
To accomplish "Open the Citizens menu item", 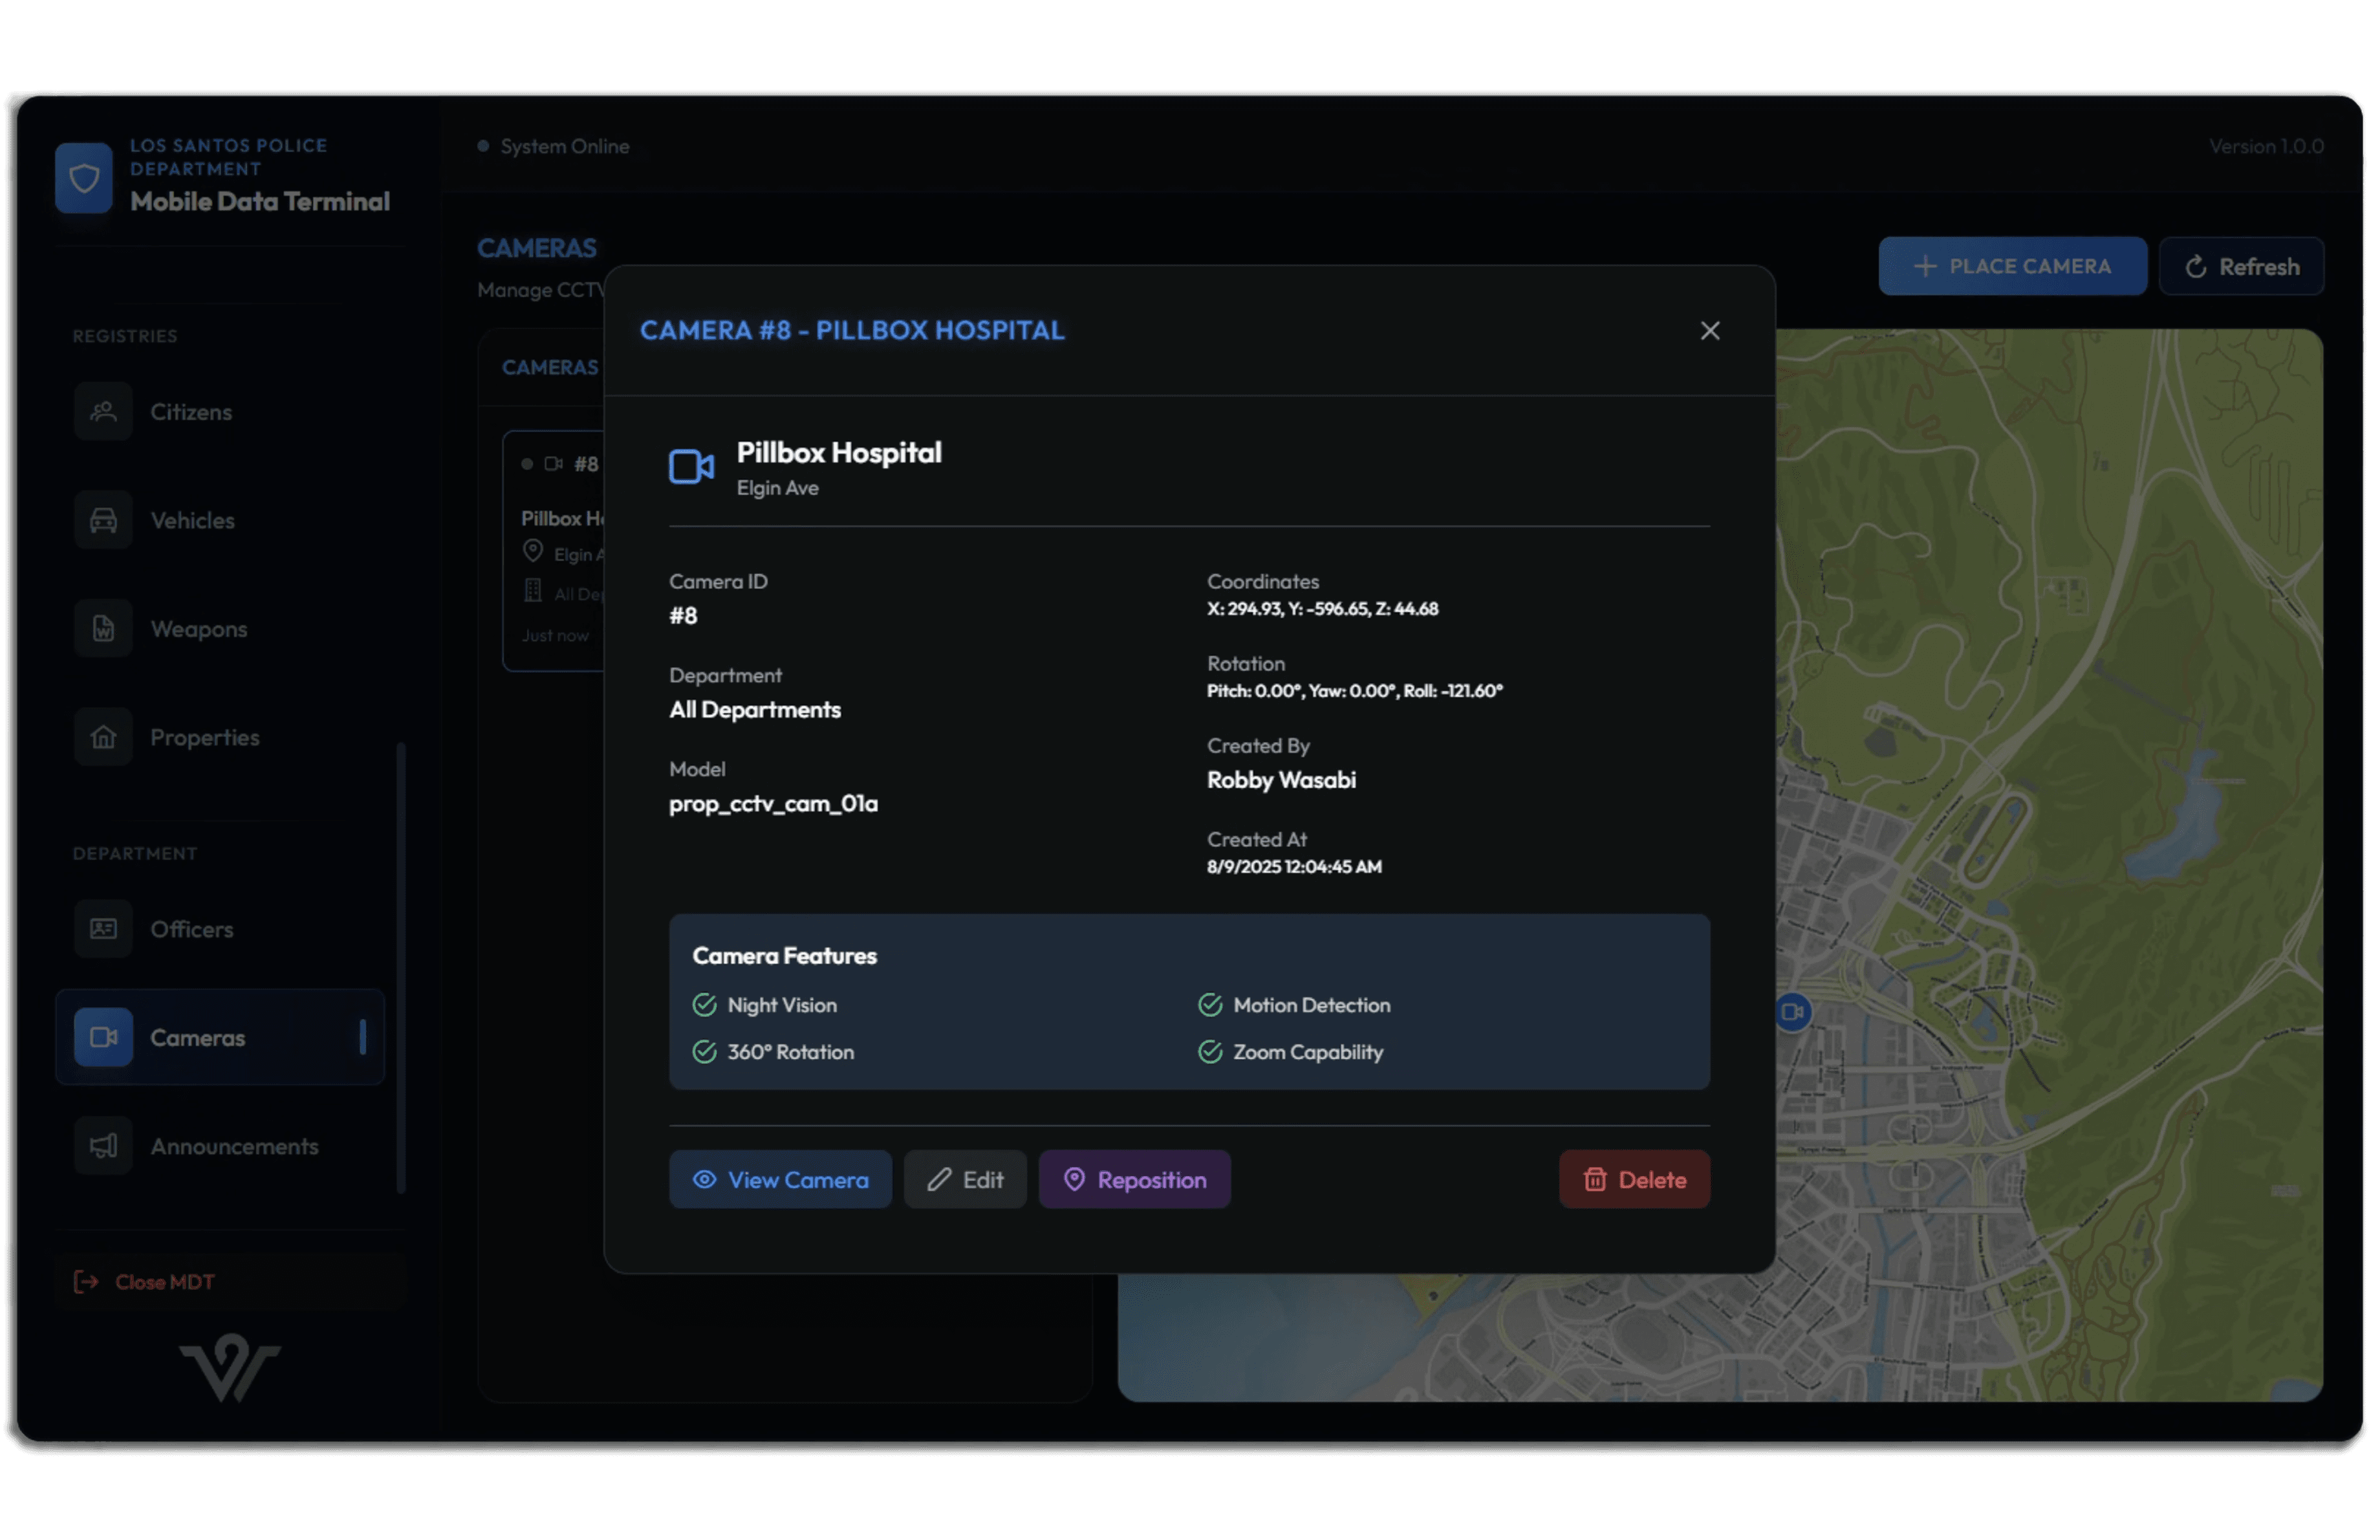I will coord(220,412).
